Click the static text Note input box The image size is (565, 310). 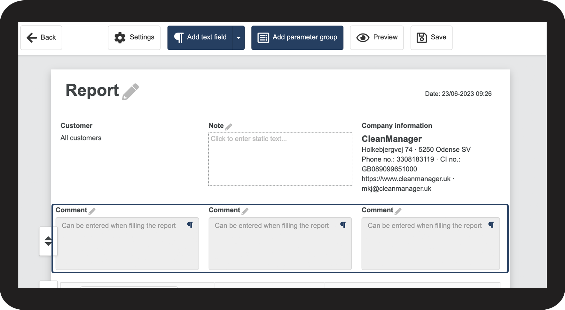[280, 159]
